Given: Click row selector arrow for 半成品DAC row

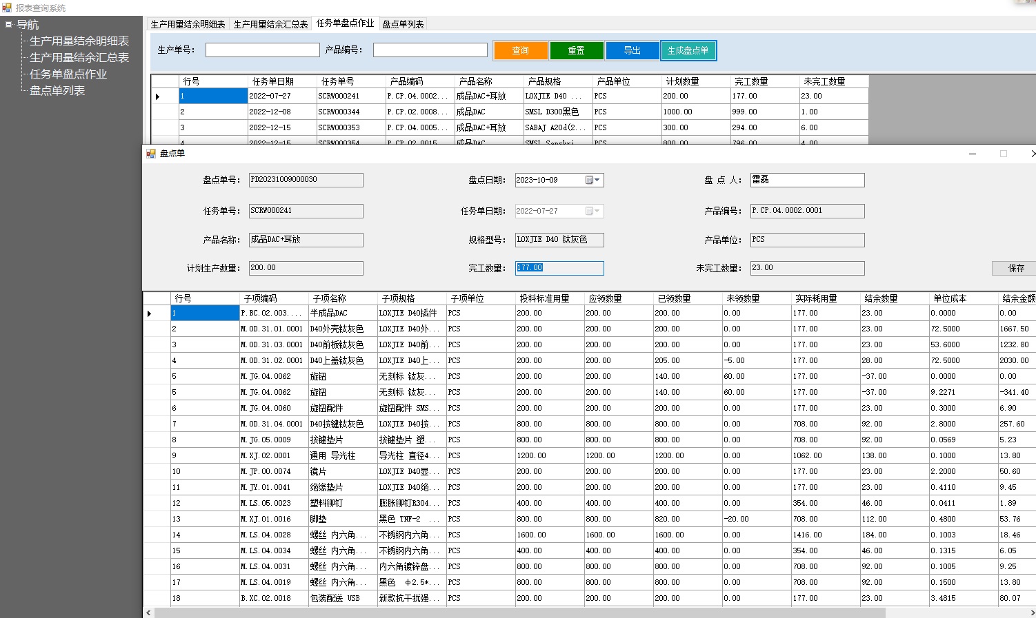Looking at the screenshot, I should (x=157, y=313).
